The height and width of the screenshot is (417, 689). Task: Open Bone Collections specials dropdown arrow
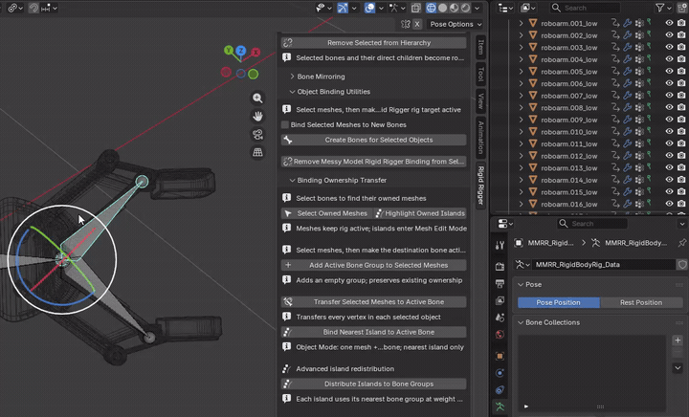pos(678,368)
